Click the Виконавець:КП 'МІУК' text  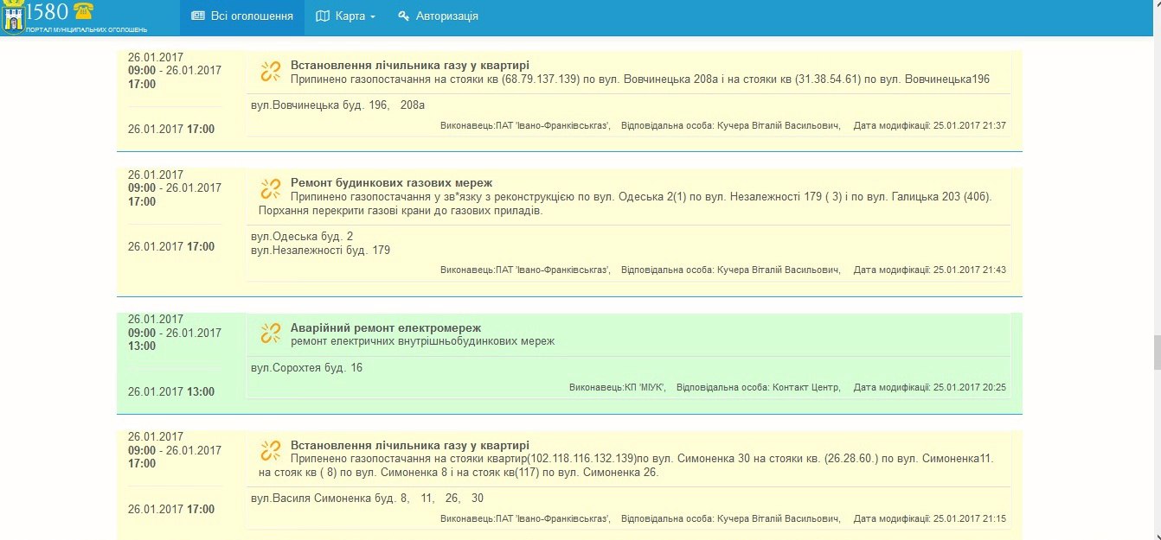(618, 387)
